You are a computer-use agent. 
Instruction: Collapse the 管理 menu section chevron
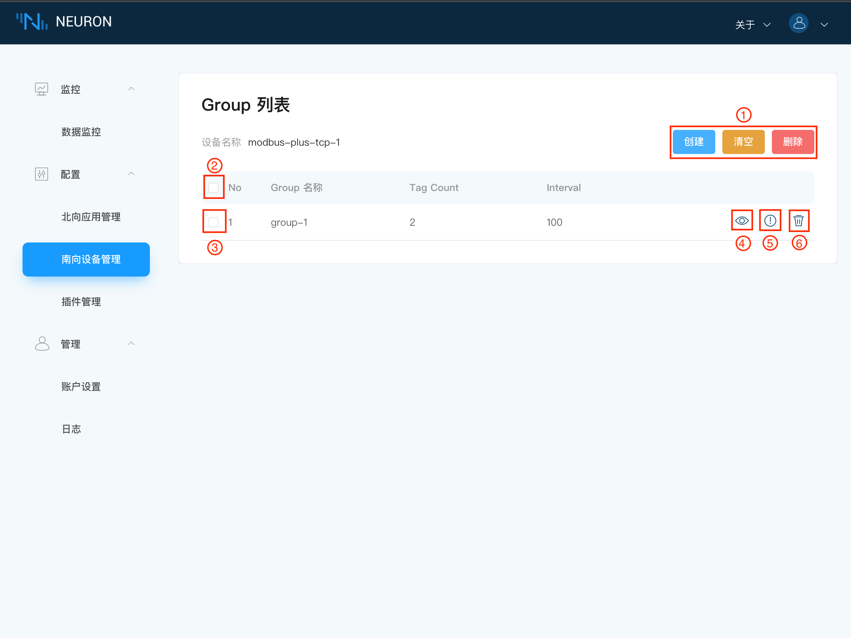click(131, 343)
